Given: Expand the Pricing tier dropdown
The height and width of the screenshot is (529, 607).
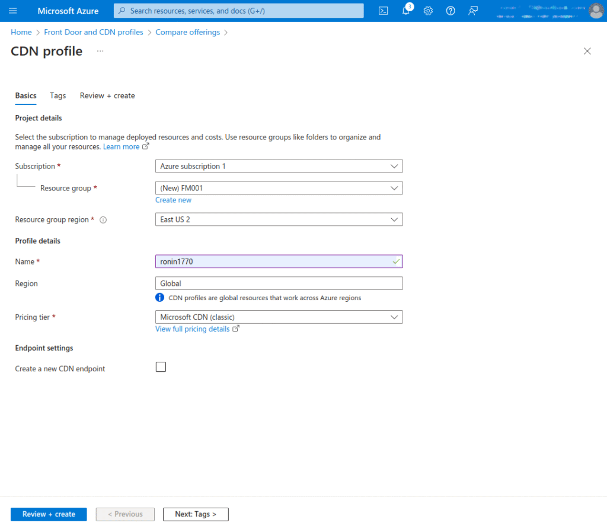Looking at the screenshot, I should 279,317.
